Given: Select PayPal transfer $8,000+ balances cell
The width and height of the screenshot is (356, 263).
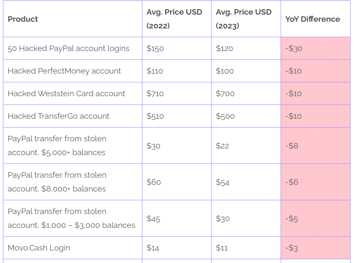Looking at the screenshot, I should 57,182.
